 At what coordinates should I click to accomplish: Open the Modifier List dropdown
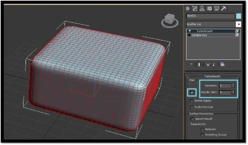click(238, 24)
